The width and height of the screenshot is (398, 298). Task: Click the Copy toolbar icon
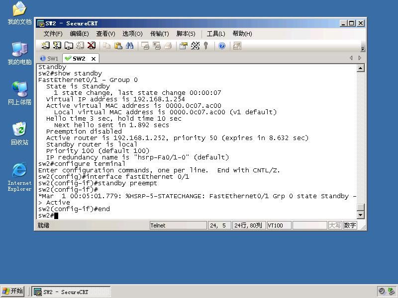coord(106,46)
